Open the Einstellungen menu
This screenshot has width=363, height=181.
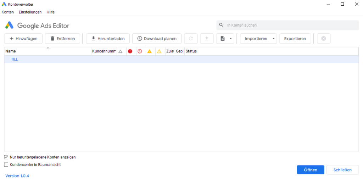click(x=30, y=12)
